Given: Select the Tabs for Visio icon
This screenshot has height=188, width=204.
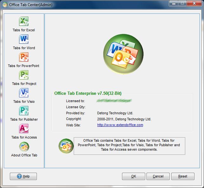Looking at the screenshot, I should (x=24, y=93).
